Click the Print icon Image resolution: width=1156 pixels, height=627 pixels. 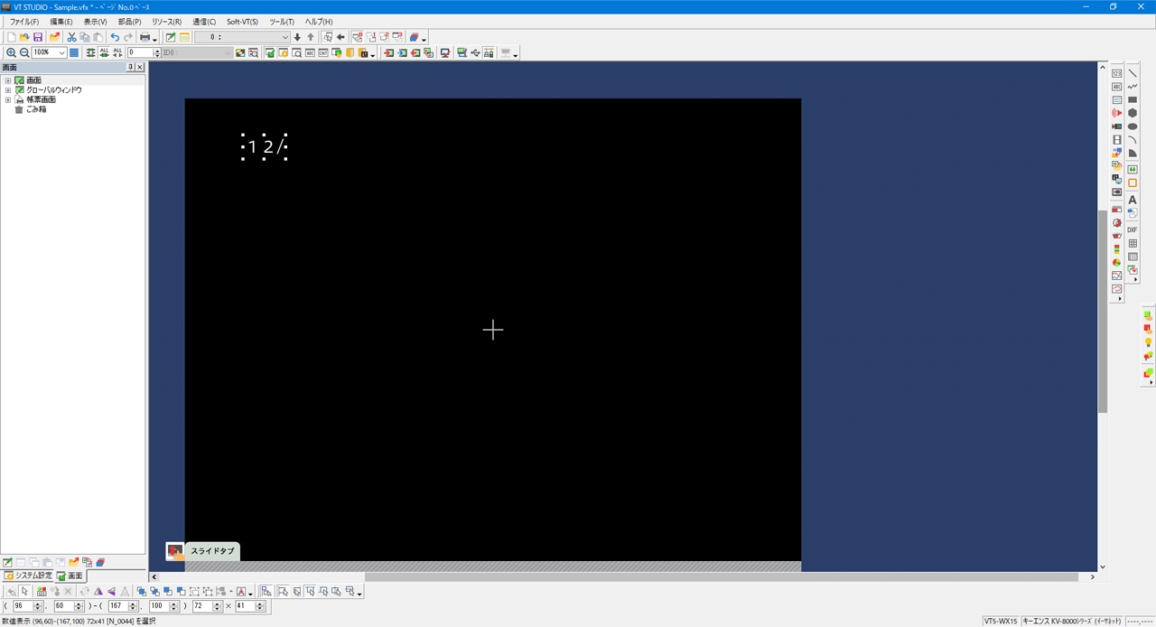click(144, 37)
